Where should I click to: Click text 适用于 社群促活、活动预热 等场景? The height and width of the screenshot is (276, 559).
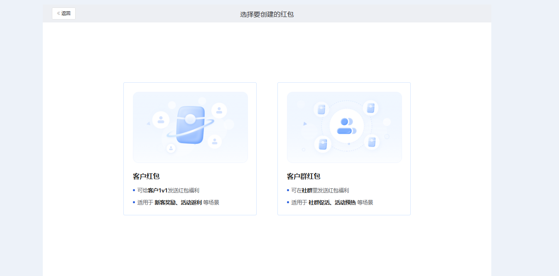pyautogui.click(x=332, y=202)
